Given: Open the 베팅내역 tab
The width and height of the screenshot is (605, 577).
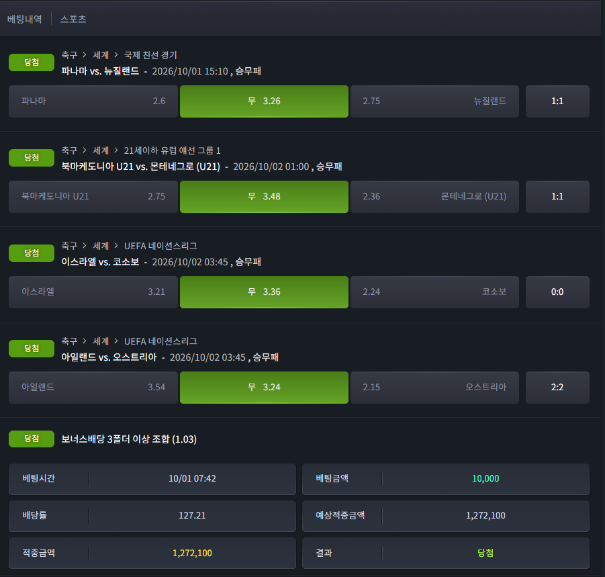Looking at the screenshot, I should click(x=24, y=19).
